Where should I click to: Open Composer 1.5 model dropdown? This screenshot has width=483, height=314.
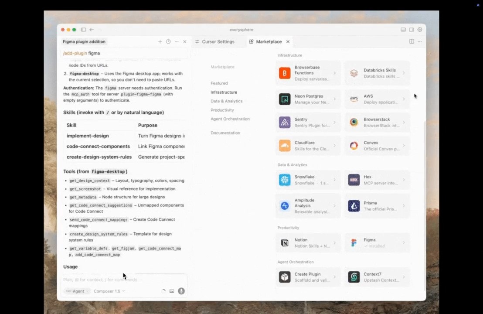[109, 291]
